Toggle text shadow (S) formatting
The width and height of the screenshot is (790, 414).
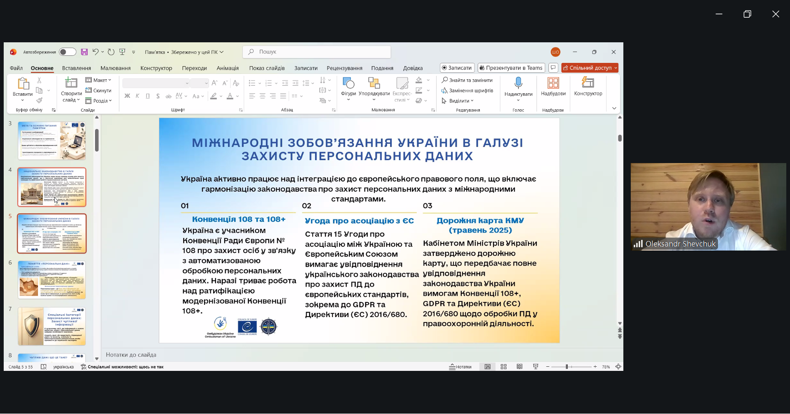point(158,96)
